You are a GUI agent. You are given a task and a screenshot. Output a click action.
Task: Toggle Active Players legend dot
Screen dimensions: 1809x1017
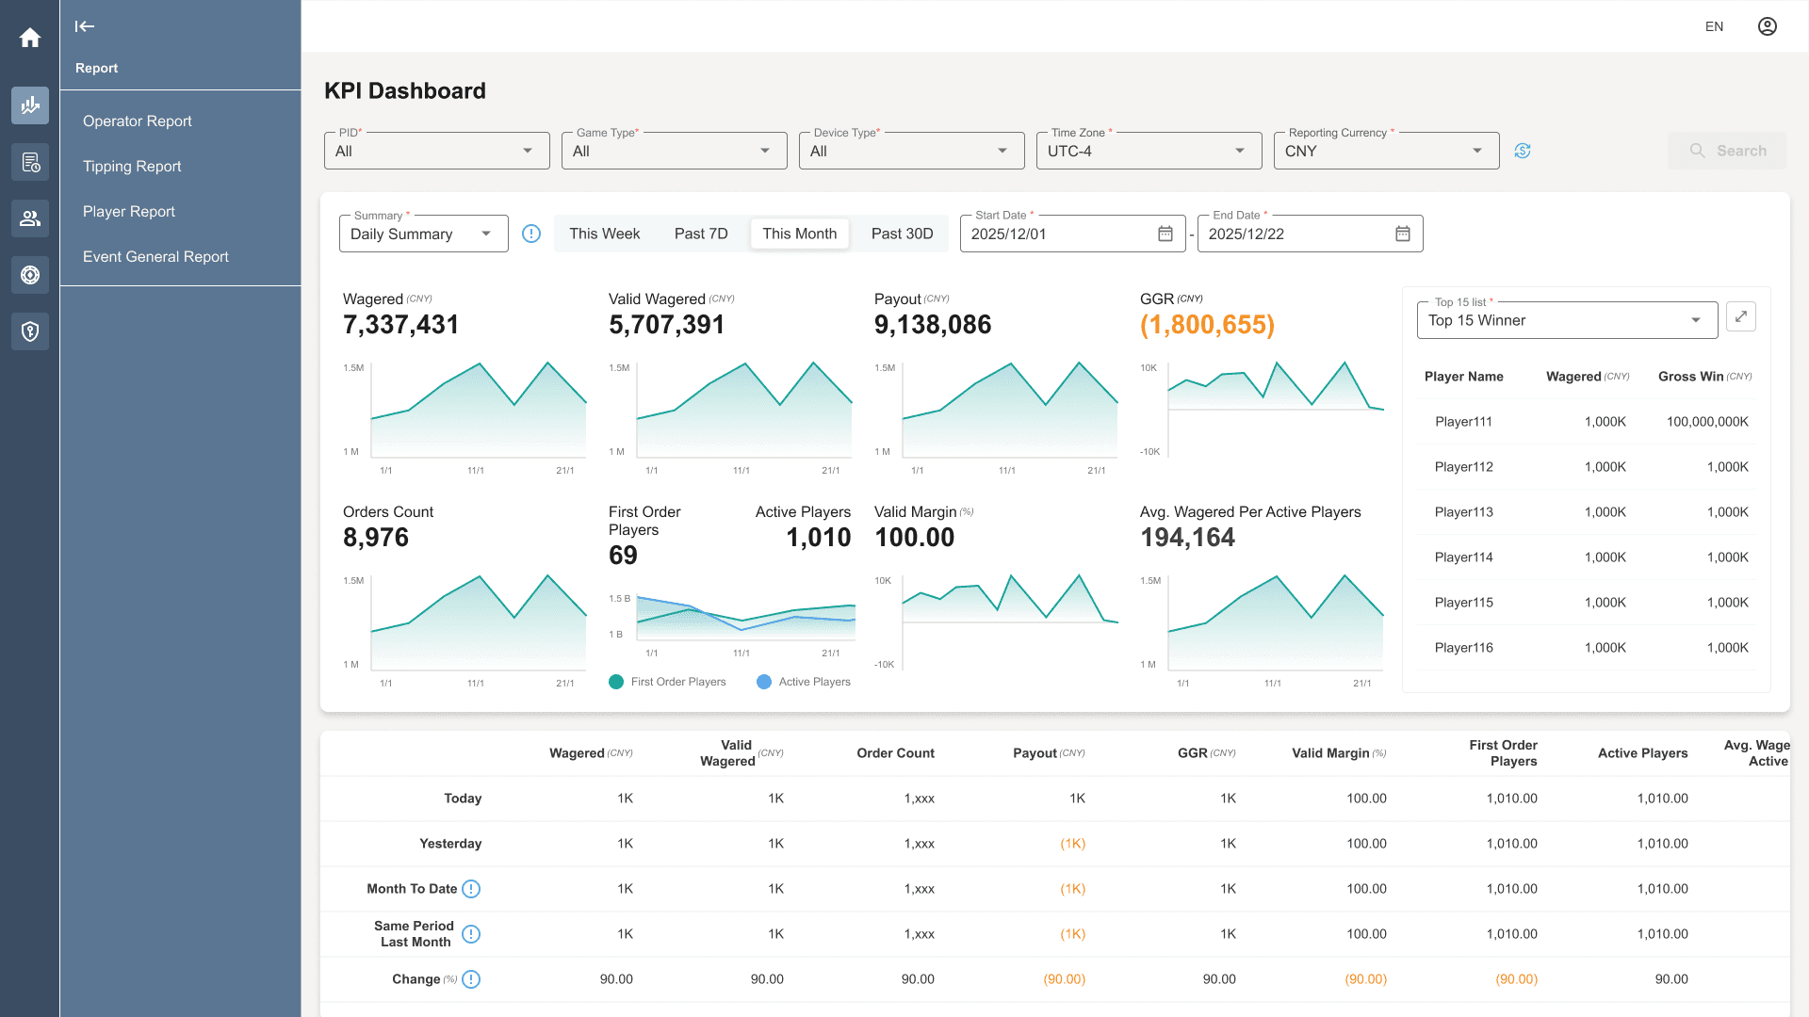[764, 682]
